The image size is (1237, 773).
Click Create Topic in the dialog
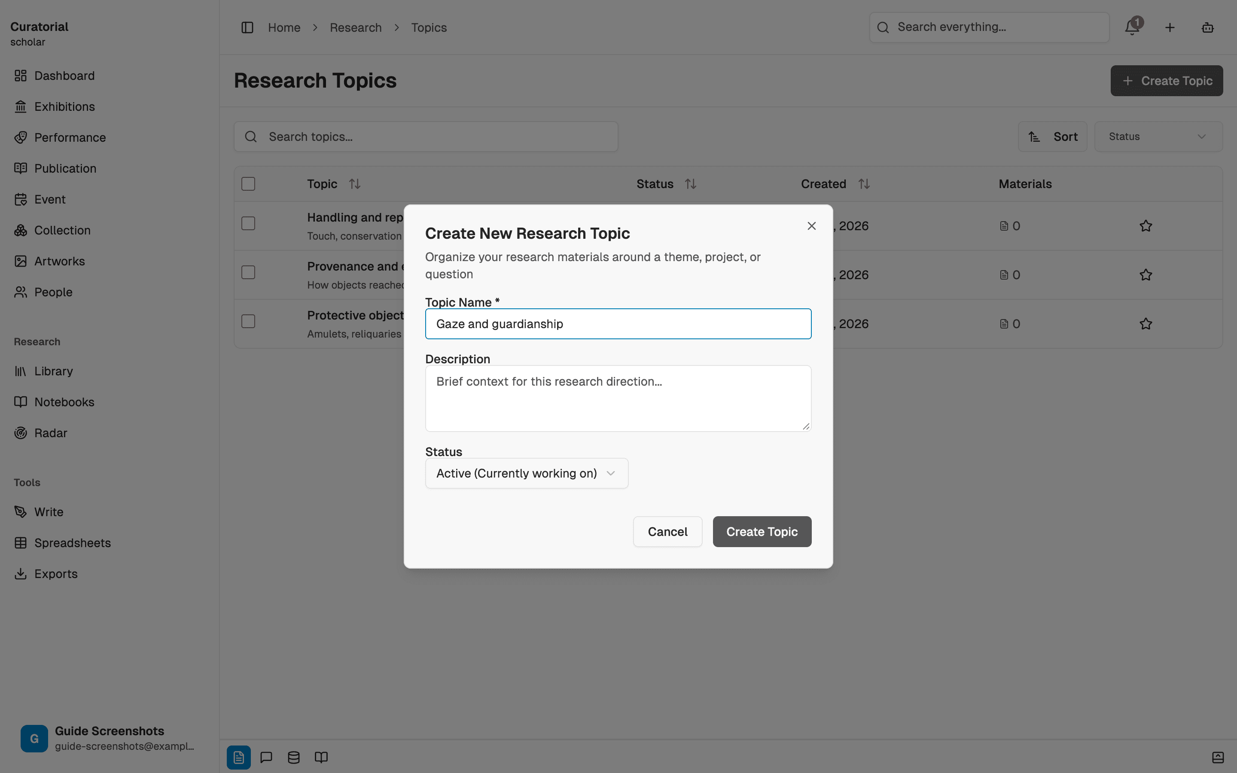pyautogui.click(x=762, y=532)
